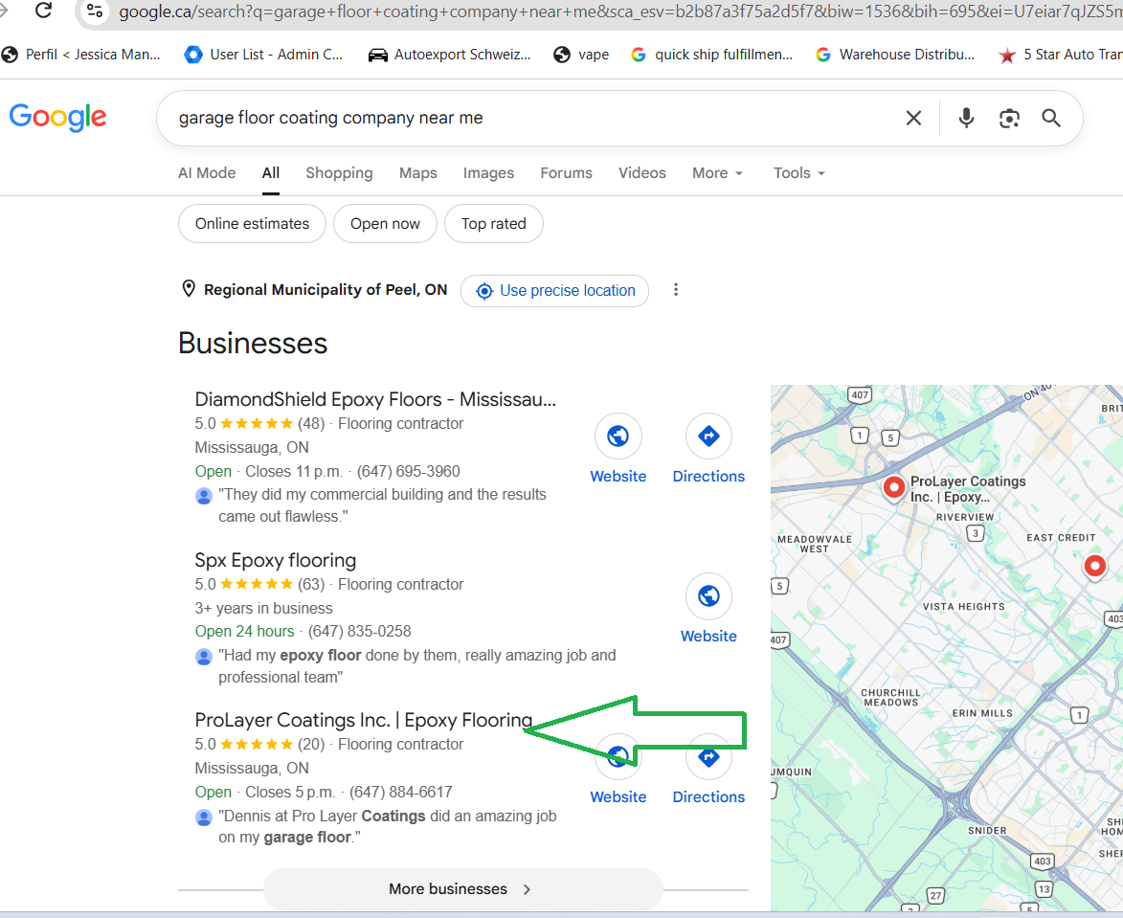This screenshot has width=1123, height=918.
Task: Select the All results tab
Action: tap(271, 172)
